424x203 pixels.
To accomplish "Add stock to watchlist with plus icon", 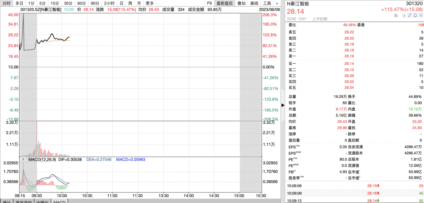I will [x=420, y=15].
